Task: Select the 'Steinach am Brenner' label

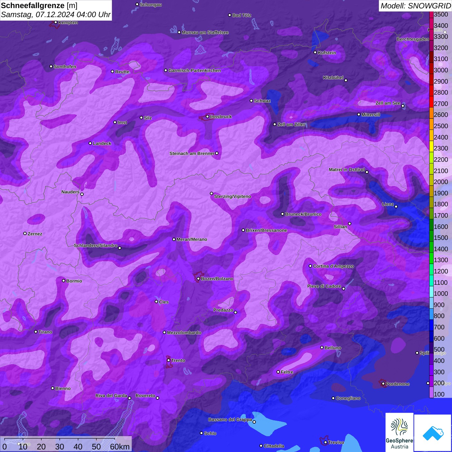Action: click(x=192, y=153)
